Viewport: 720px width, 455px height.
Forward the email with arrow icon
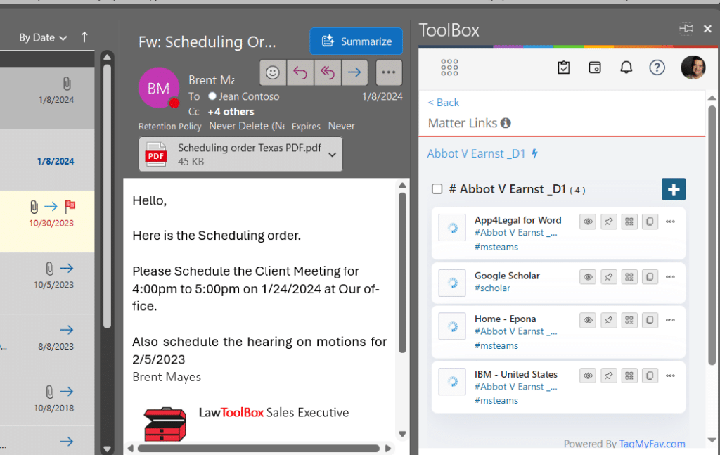pos(354,72)
